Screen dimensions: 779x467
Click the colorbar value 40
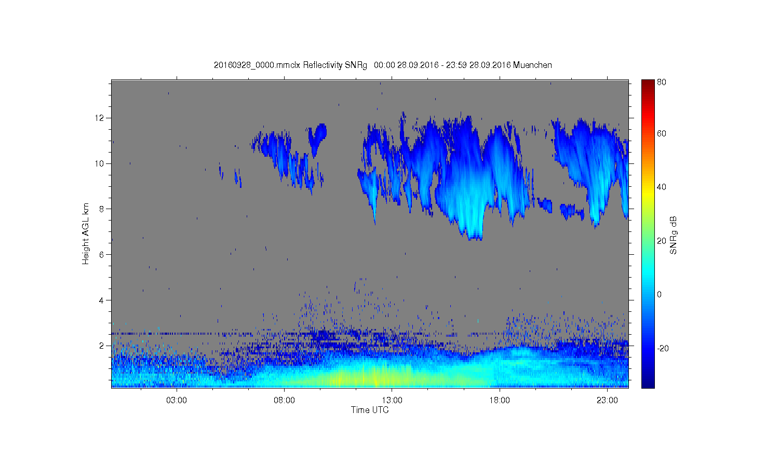point(661,187)
